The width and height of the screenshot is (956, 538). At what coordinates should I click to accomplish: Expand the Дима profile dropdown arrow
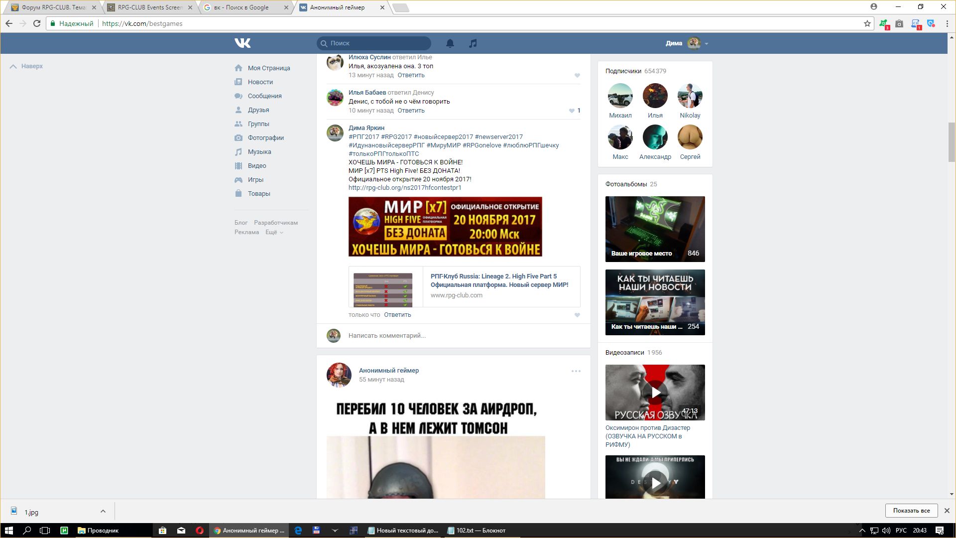coord(707,44)
